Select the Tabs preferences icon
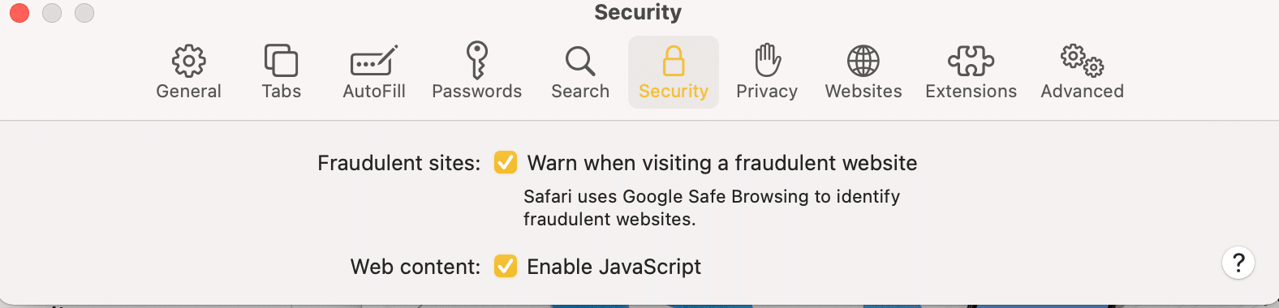Image resolution: width=1279 pixels, height=308 pixels. (x=281, y=60)
